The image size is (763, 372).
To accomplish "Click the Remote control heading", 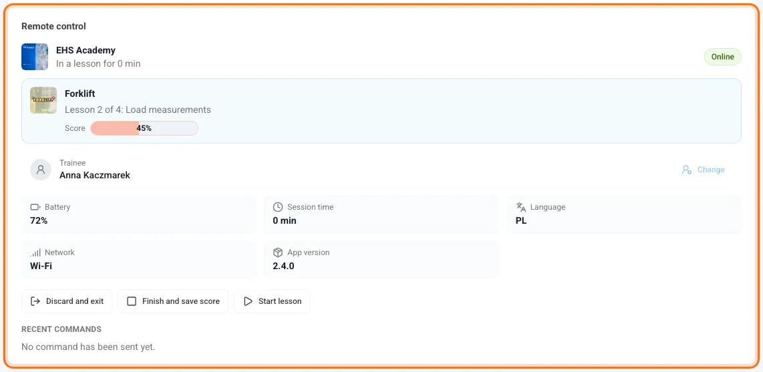I will click(53, 26).
